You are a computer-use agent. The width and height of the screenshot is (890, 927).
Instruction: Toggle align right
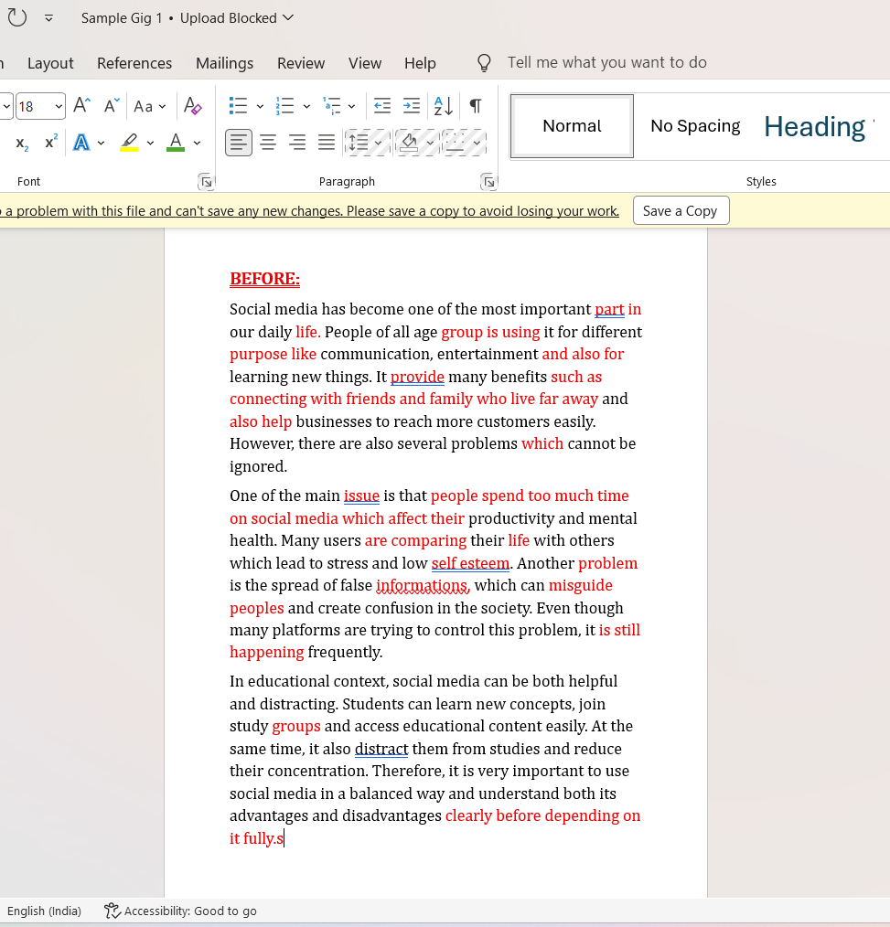(x=297, y=143)
